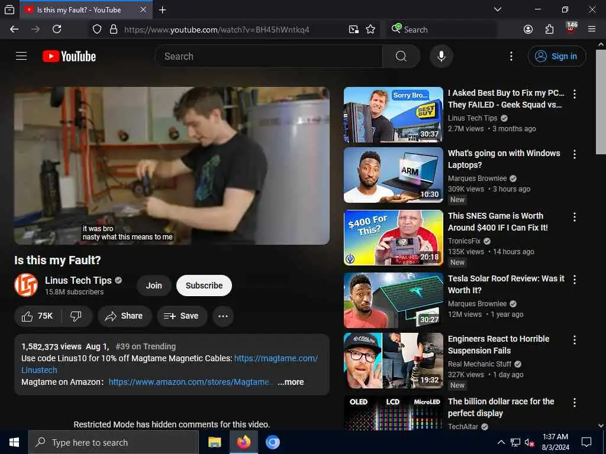Open options for billion dollar display video
Viewport: 606px width, 454px height.
[575, 403]
